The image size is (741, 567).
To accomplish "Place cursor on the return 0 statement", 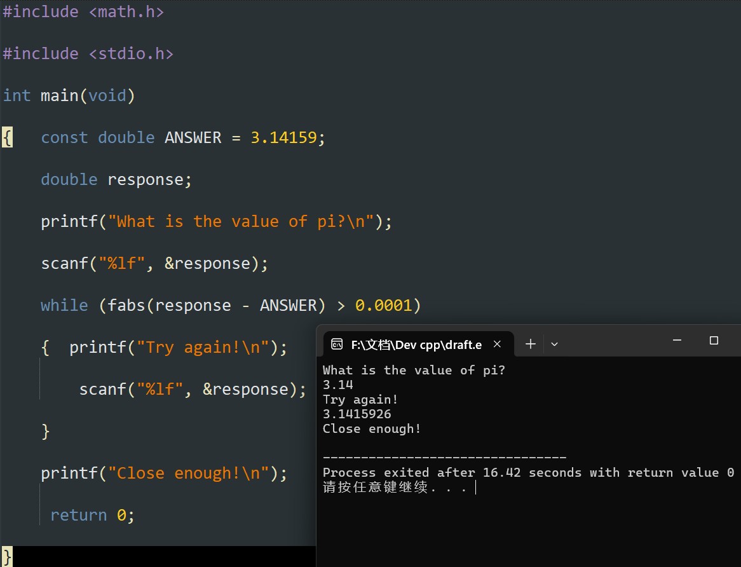I will (93, 515).
